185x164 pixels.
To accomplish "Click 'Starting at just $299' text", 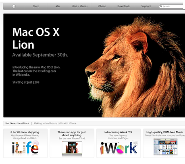I will click(x=26, y=82).
